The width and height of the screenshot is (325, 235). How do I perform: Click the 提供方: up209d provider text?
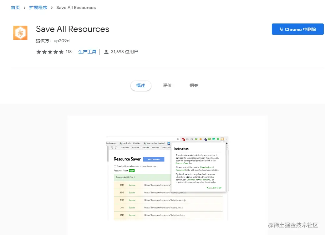53,41
